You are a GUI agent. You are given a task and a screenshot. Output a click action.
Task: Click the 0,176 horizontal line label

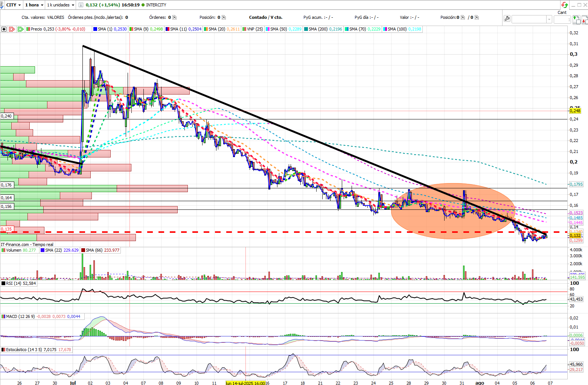coord(7,185)
